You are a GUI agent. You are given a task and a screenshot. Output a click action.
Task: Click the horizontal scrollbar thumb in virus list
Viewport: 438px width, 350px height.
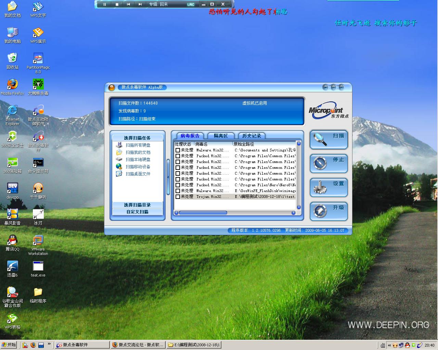[x=203, y=213]
